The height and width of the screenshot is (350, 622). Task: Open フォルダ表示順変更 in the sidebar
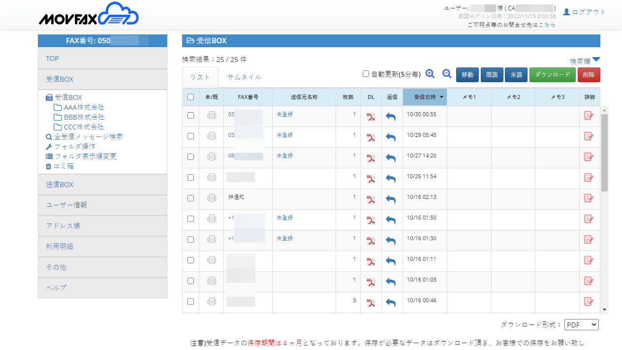[81, 157]
